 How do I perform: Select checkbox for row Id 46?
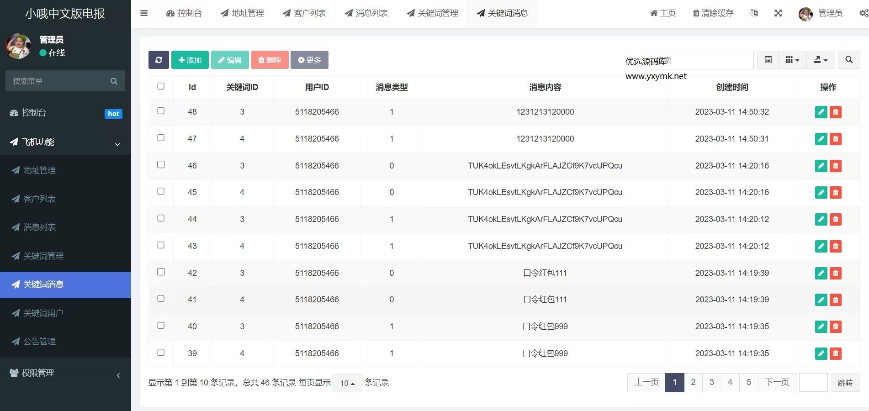tap(161, 164)
